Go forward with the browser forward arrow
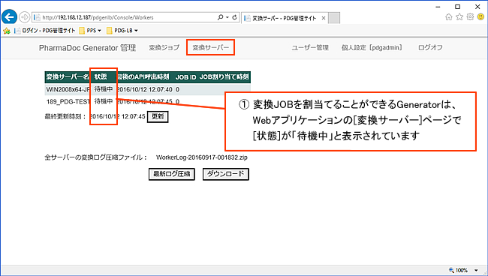This screenshot has height=276, width=488. [x=24, y=17]
